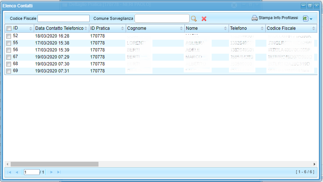
Task: Go to previous page arrow
Action: pyautogui.click(x=17, y=172)
